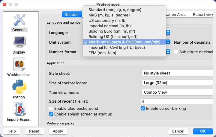The image size is (216, 137).
Task: Click the recent file list size field
Action: pyautogui.click(x=177, y=101)
